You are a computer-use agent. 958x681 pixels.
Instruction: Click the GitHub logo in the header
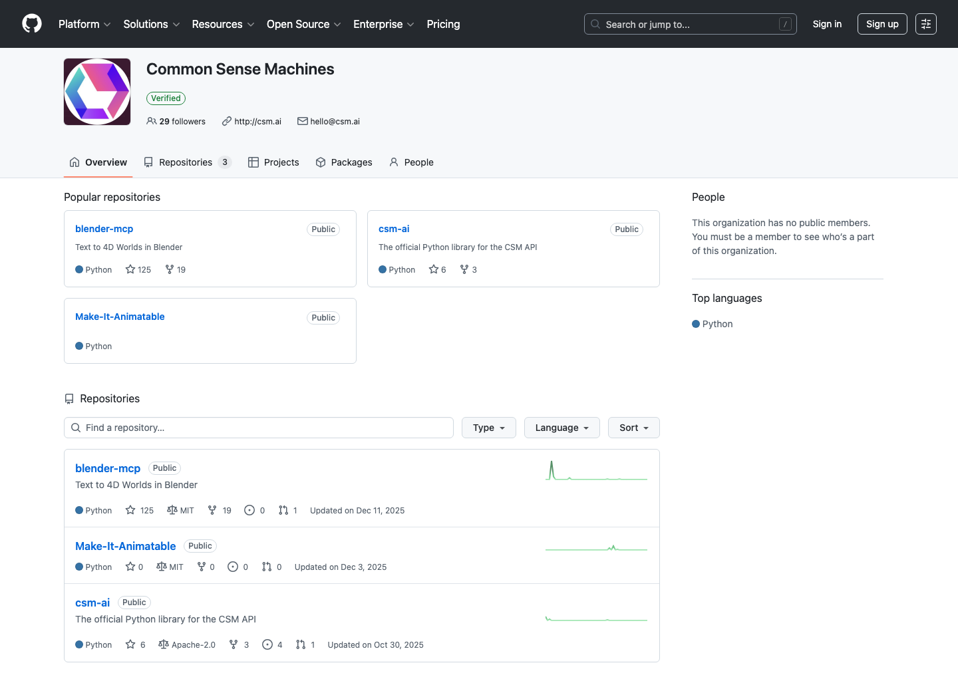click(x=32, y=24)
